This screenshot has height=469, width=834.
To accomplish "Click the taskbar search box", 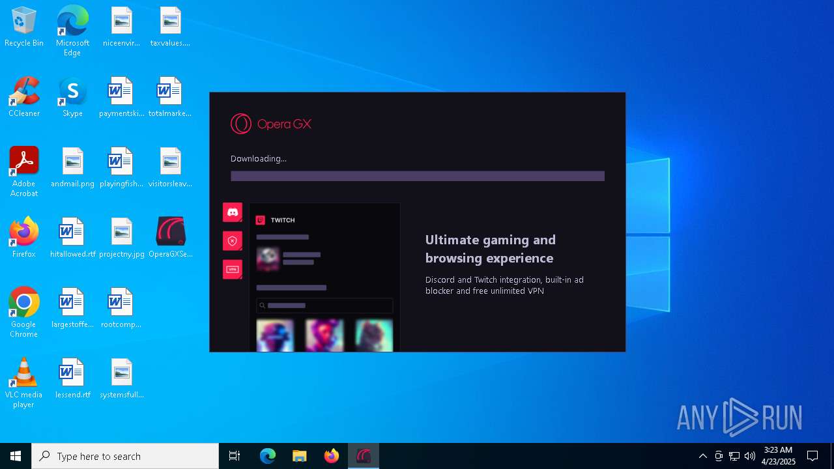I will click(125, 456).
